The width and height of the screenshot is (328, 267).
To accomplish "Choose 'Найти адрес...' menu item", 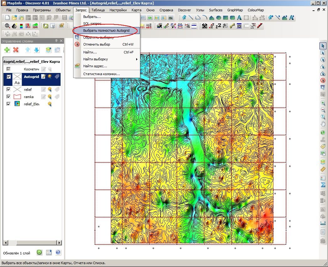I will pos(106,66).
